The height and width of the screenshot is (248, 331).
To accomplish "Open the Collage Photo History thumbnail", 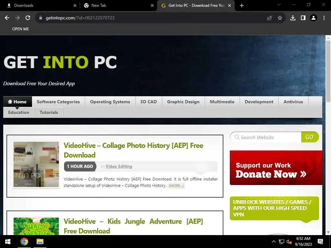I will [x=36, y=164].
